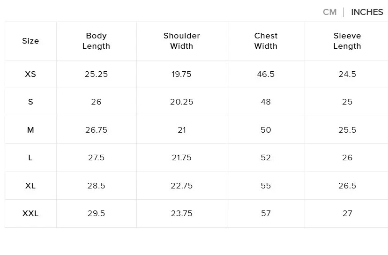Viewport: 388px width, 255px height.
Task: Click the L shoulder width value 21.75
Action: pyautogui.click(x=181, y=157)
